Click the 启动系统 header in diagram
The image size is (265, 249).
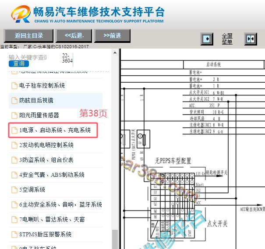coord(213,64)
